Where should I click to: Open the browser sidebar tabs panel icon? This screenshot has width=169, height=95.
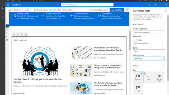coord(3,5)
